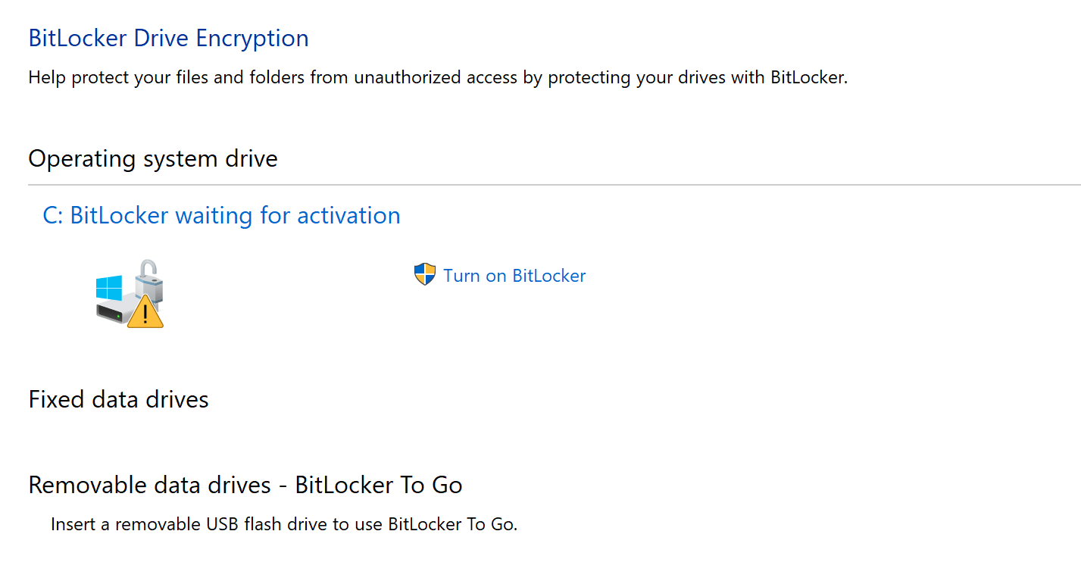Click the drive icon with the padlock
This screenshot has height=581, width=1081.
point(129,295)
